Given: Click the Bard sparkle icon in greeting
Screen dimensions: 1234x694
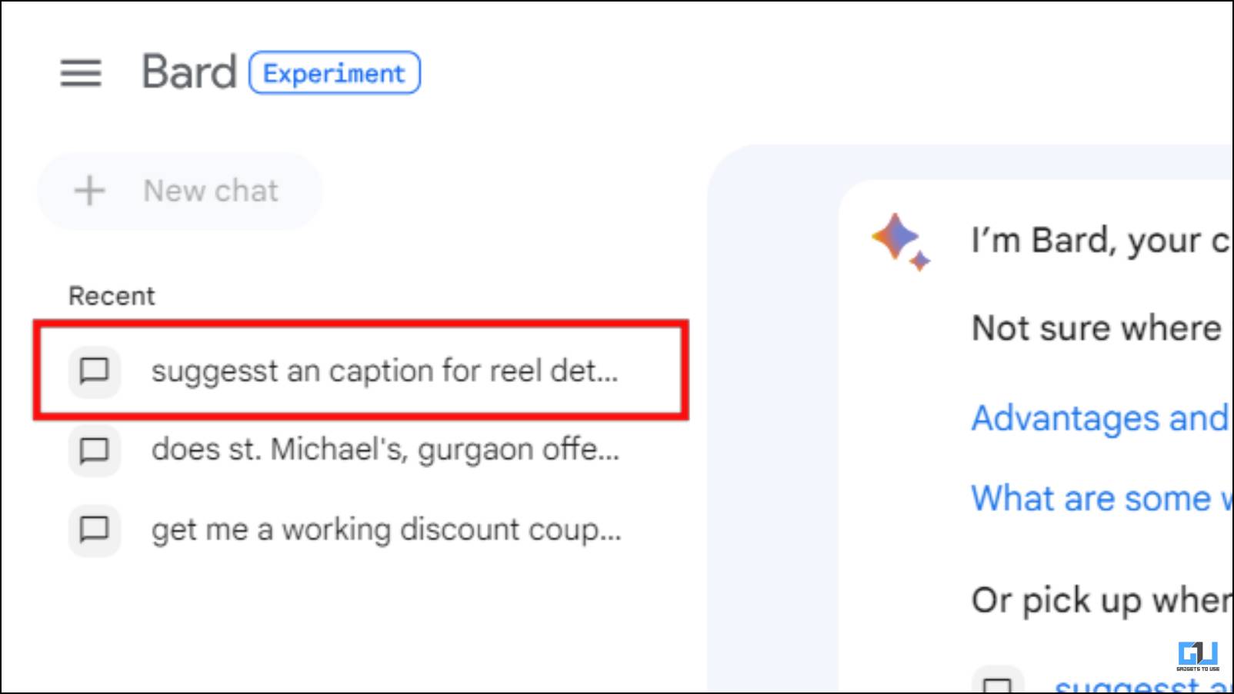Looking at the screenshot, I should pyautogui.click(x=901, y=242).
